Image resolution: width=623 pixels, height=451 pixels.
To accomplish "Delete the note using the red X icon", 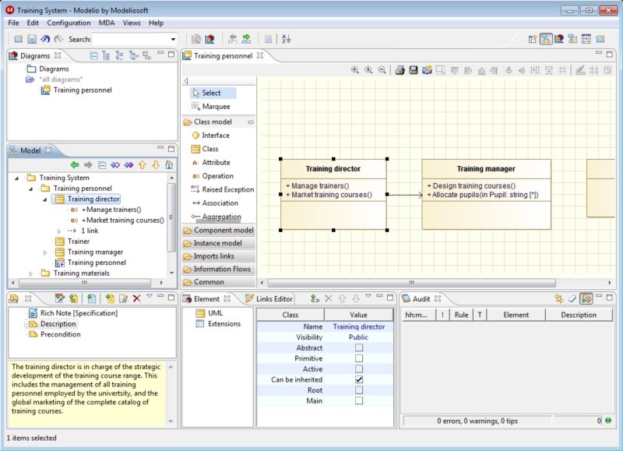I will tap(136, 298).
